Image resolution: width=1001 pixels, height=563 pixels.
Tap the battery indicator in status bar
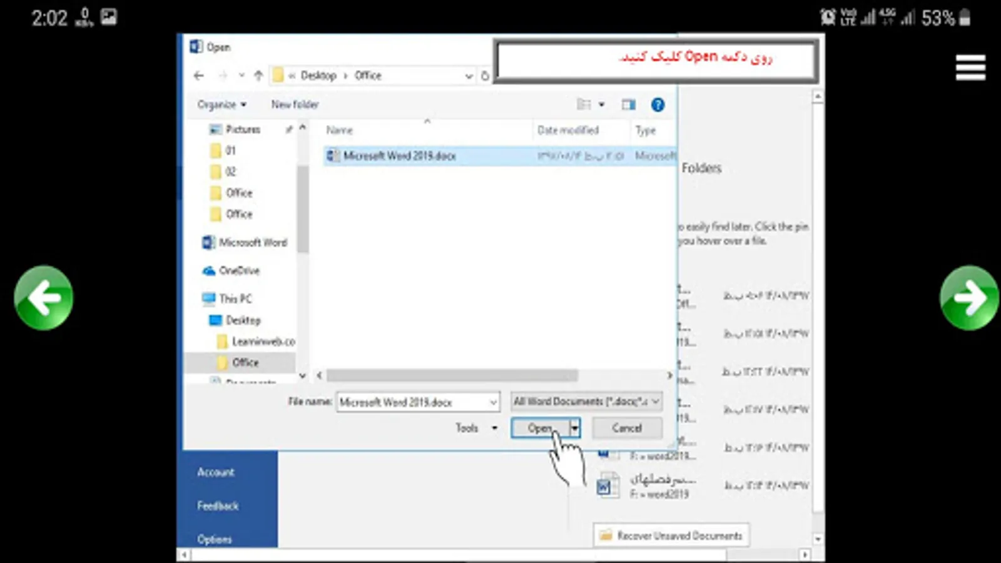[965, 17]
